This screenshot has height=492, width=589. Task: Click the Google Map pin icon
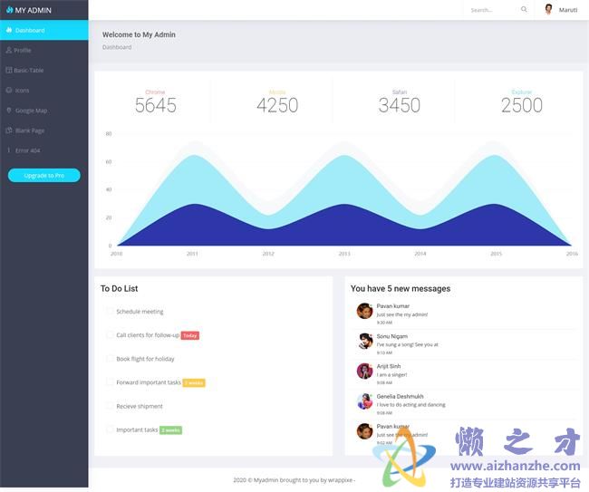coord(9,111)
